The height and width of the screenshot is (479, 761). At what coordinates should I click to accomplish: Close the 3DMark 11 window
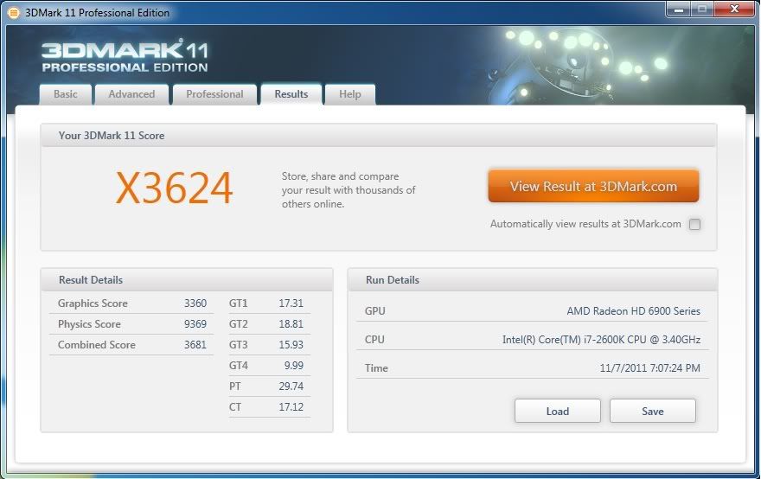pos(735,10)
